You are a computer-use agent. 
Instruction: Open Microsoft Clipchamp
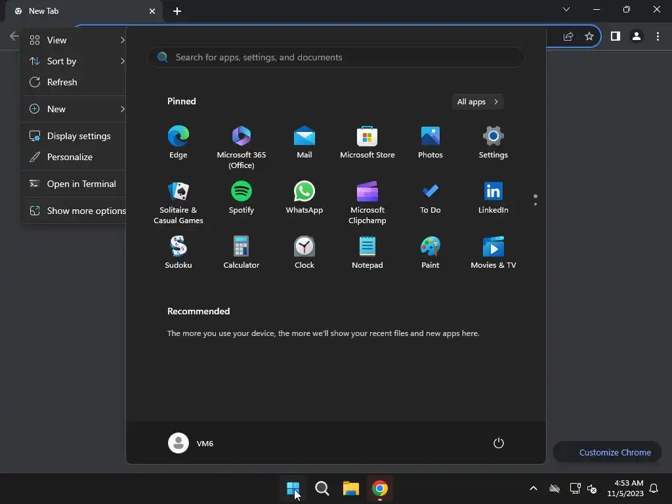click(x=367, y=202)
